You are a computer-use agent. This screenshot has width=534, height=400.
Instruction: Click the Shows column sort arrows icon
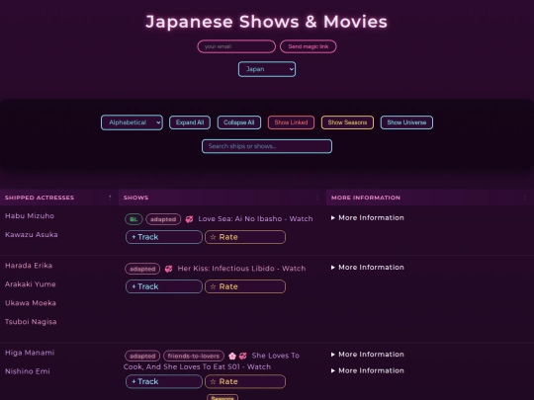coord(317,198)
